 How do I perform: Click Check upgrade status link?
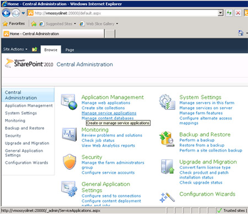[201, 183]
